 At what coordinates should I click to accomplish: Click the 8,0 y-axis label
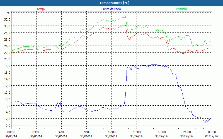click(x=8, y=99)
